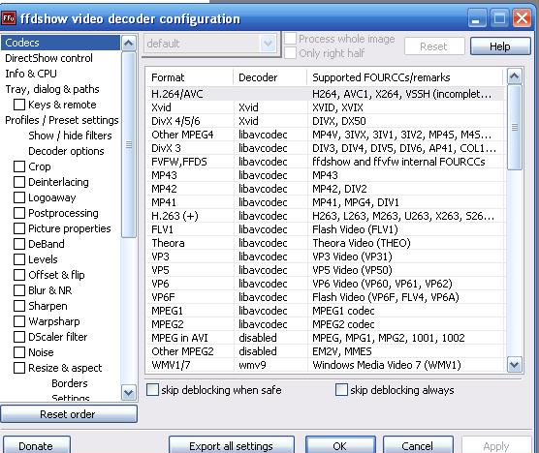Click the codec list vertical scrollbar thumb
Screen dimensions: 539x453
click(x=514, y=128)
